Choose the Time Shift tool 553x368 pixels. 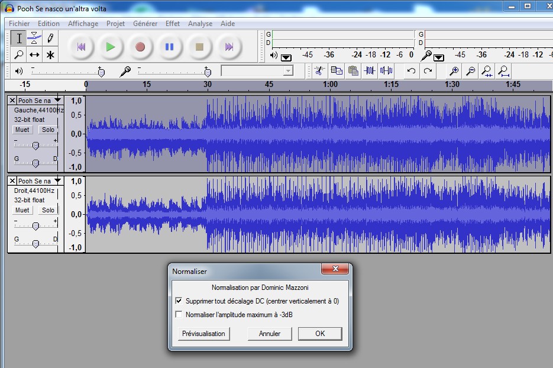(34, 54)
